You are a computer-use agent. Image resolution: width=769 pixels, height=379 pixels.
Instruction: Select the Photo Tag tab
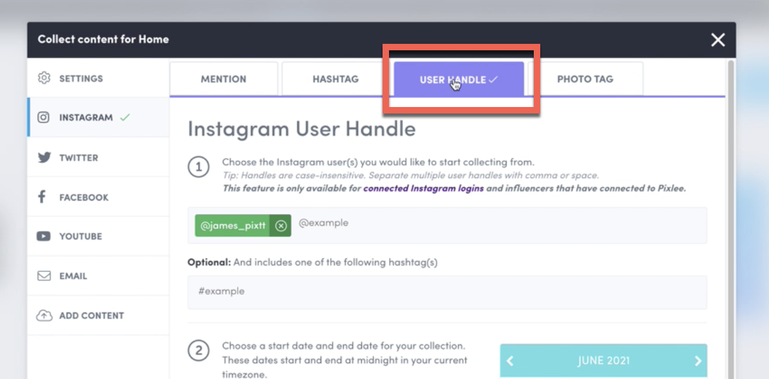coord(585,79)
